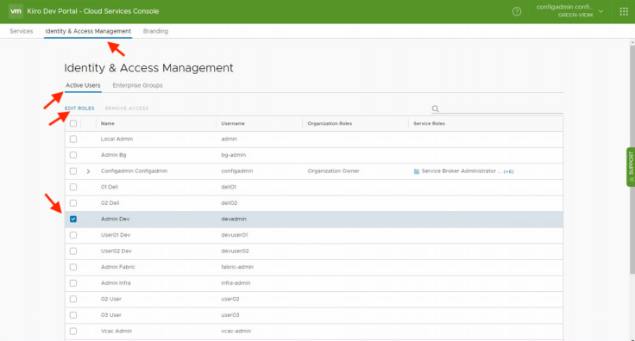
Task: Click the Service Broker Administrator role text
Action: point(459,170)
